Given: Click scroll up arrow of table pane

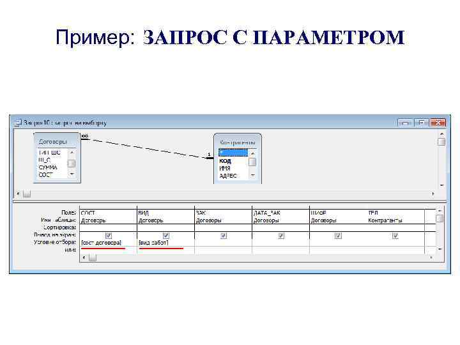Looking at the screenshot, I should point(441,134).
